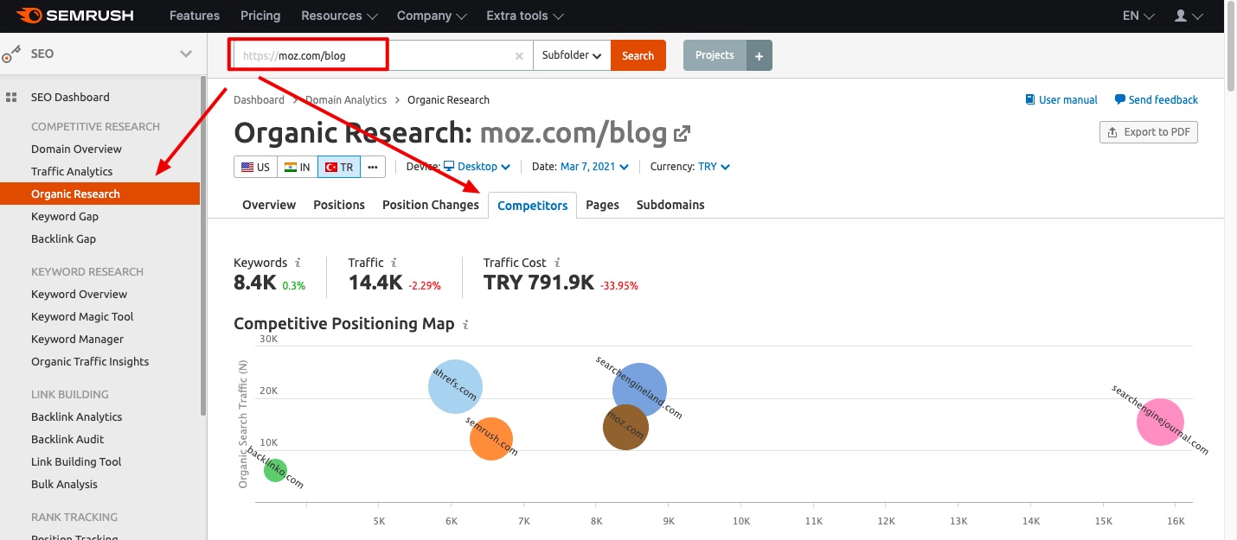
Task: Click the SEO key icon in sidebar
Action: tap(11, 54)
